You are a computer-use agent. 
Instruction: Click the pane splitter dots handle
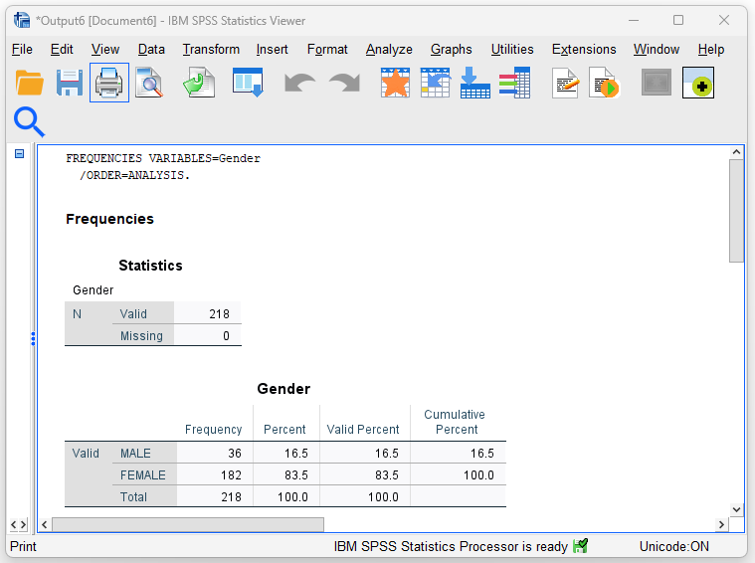click(x=33, y=338)
